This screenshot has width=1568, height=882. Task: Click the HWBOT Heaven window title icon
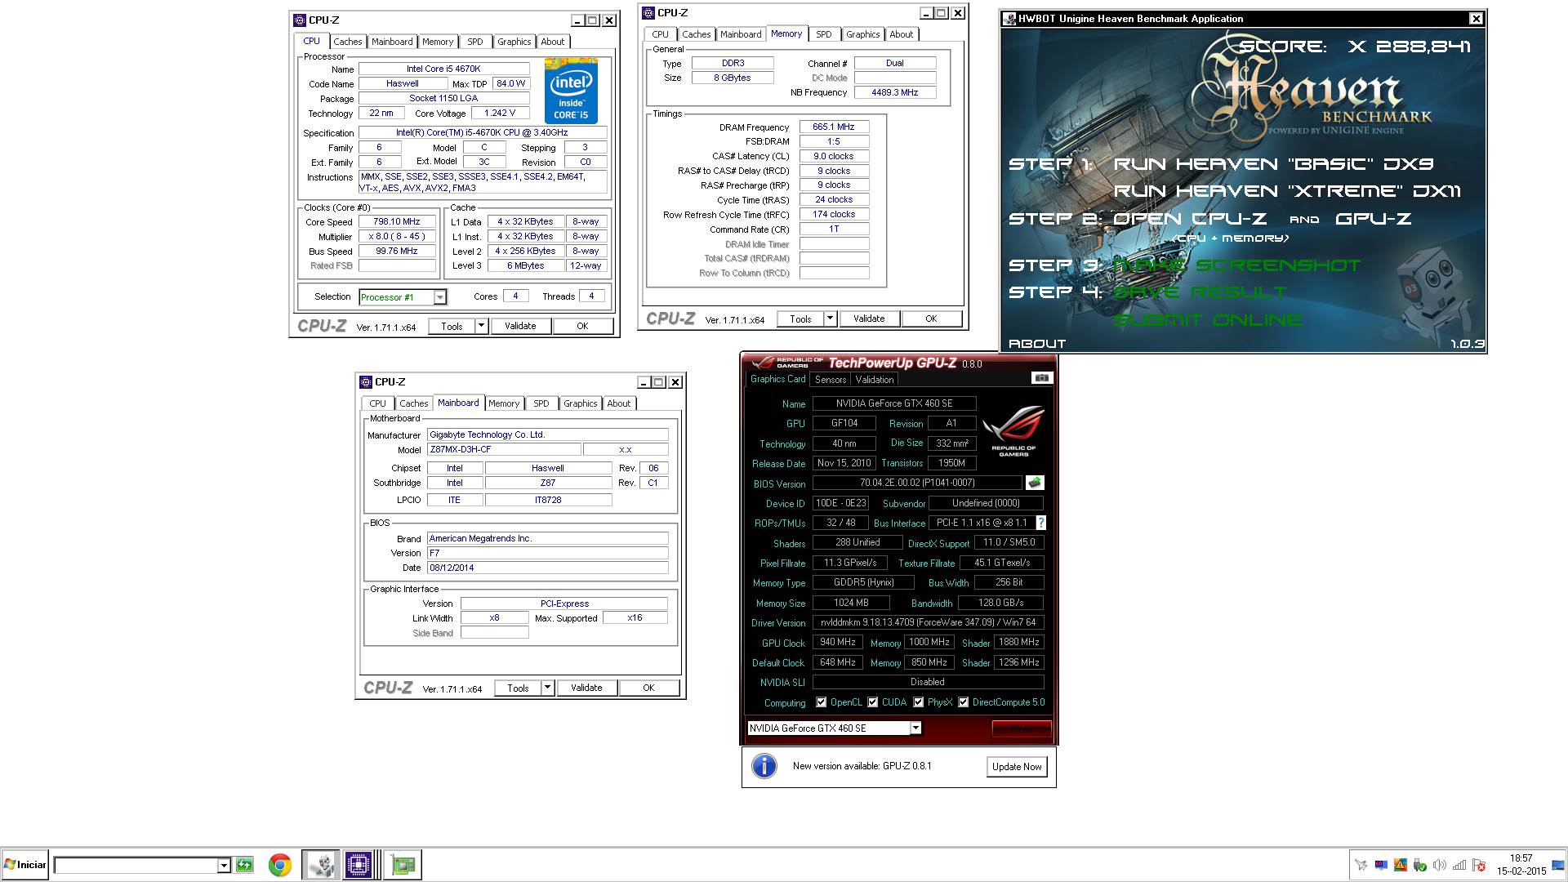click(x=1010, y=18)
